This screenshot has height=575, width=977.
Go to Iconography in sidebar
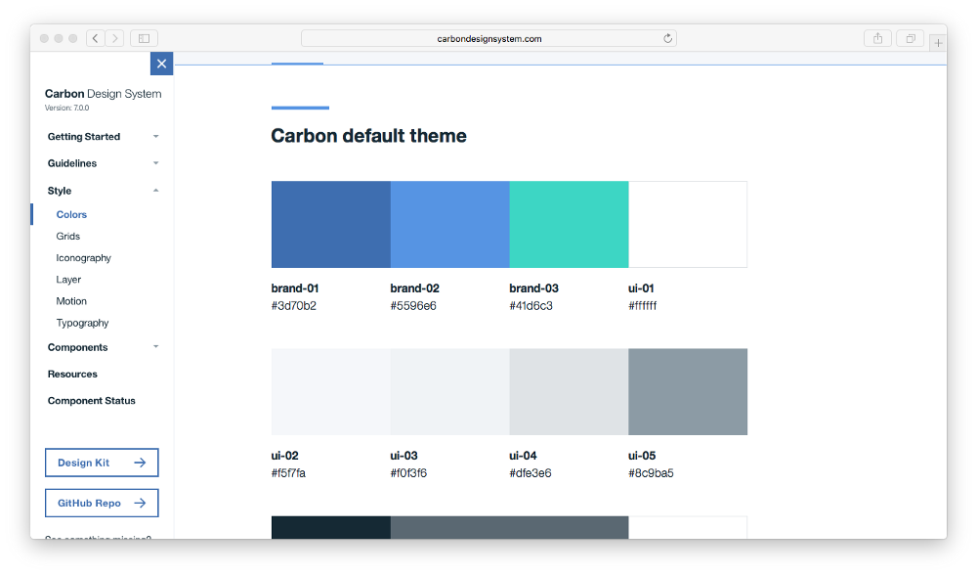tap(83, 258)
